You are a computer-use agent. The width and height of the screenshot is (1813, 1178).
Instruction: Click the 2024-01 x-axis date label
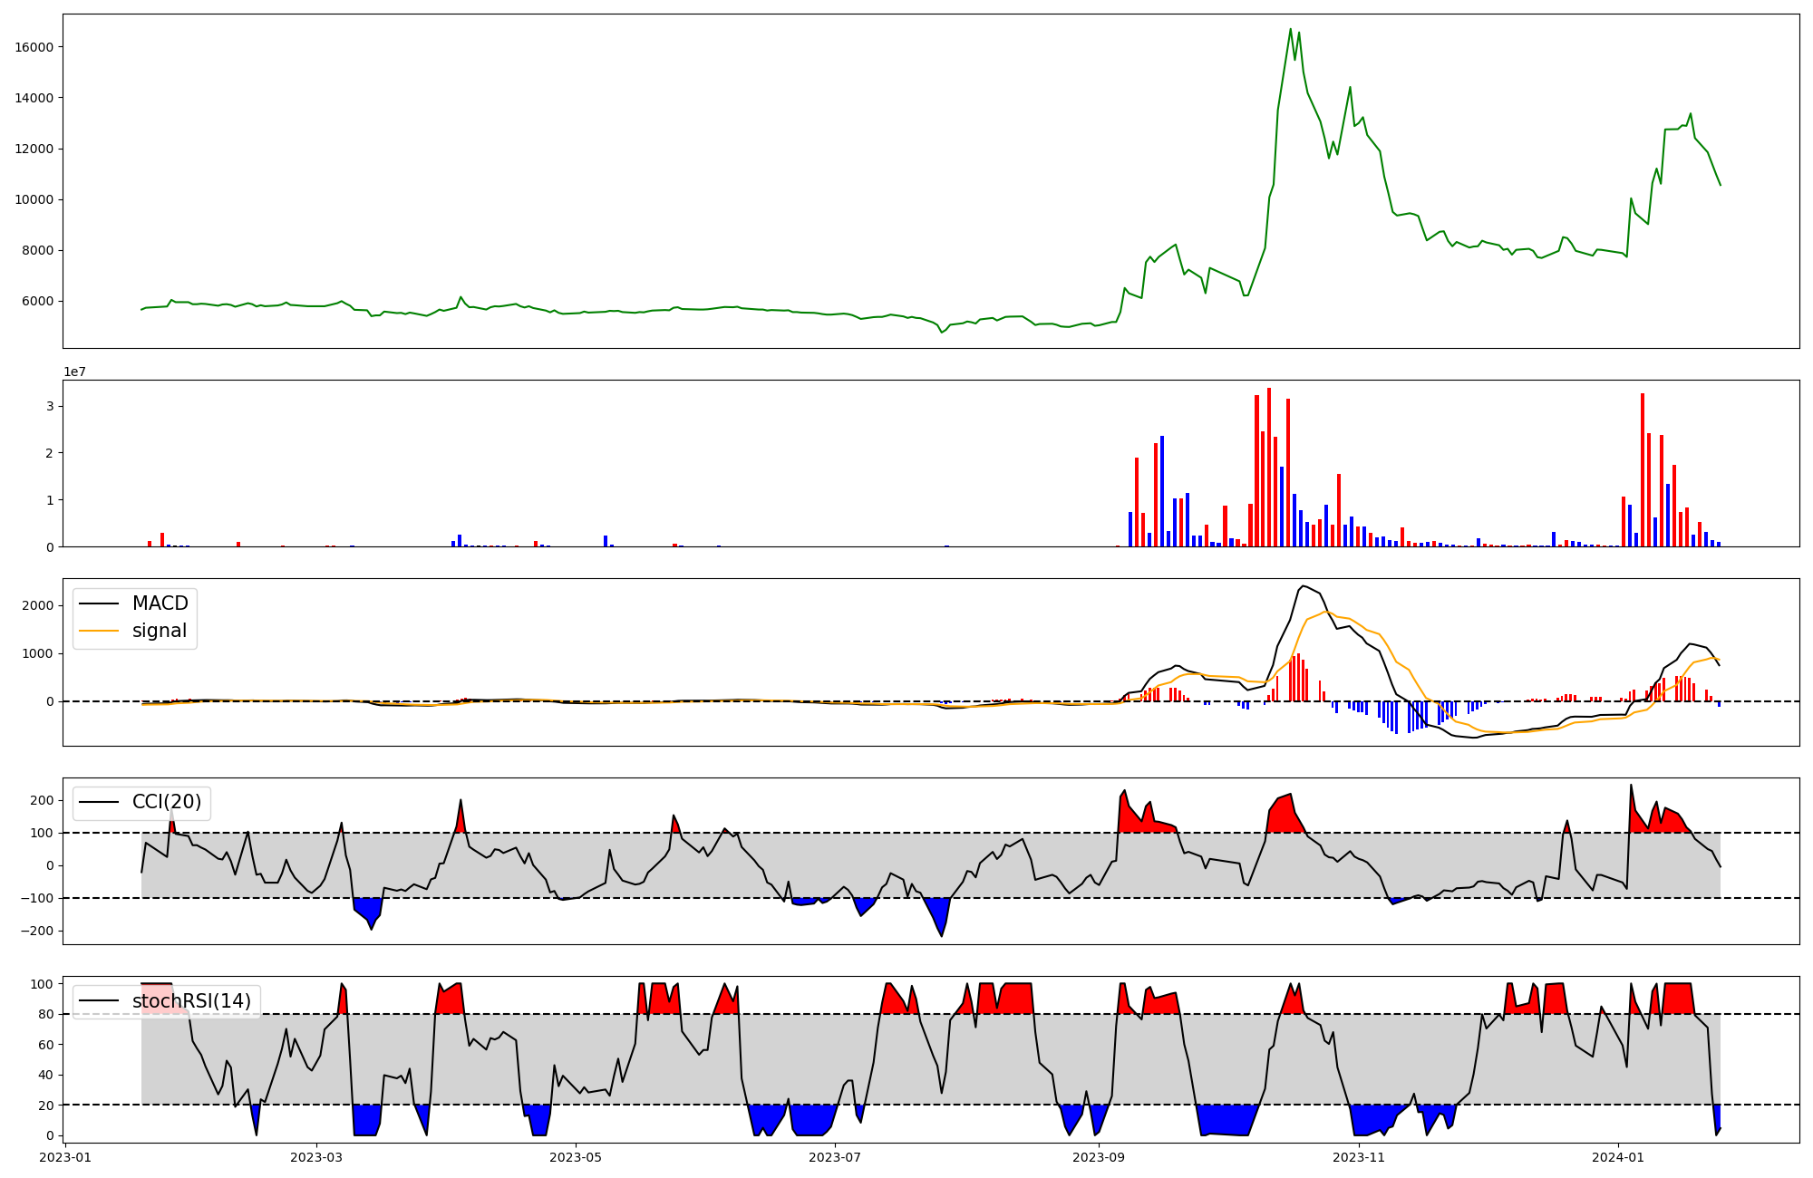coord(1618,1156)
